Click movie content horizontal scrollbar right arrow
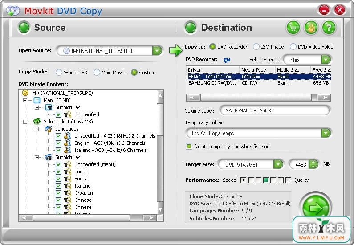Viewport: 354px width, 245px height. [150, 218]
